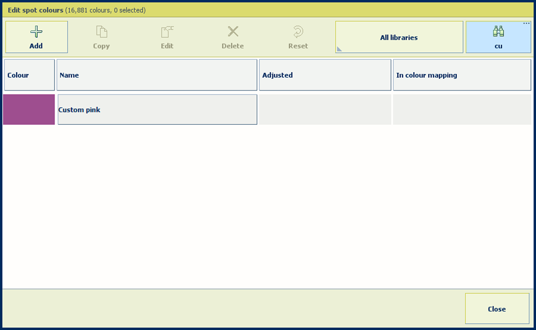Click the Adjusted cell for Custom pink
Screen dimensions: 536x330
[x=325, y=110]
